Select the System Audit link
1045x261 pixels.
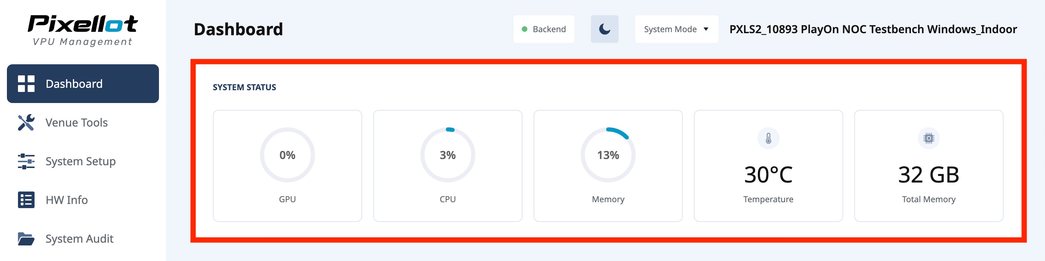(79, 239)
